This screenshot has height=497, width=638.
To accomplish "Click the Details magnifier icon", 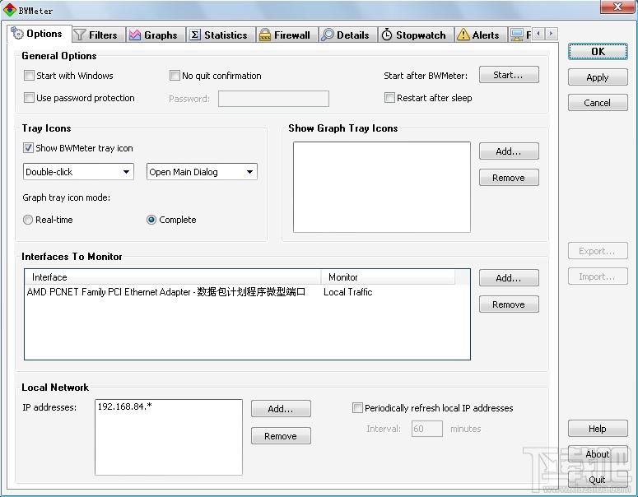I will pyautogui.click(x=327, y=35).
